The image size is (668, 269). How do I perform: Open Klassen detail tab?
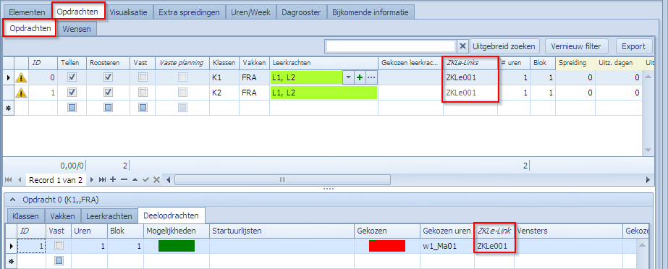click(26, 215)
